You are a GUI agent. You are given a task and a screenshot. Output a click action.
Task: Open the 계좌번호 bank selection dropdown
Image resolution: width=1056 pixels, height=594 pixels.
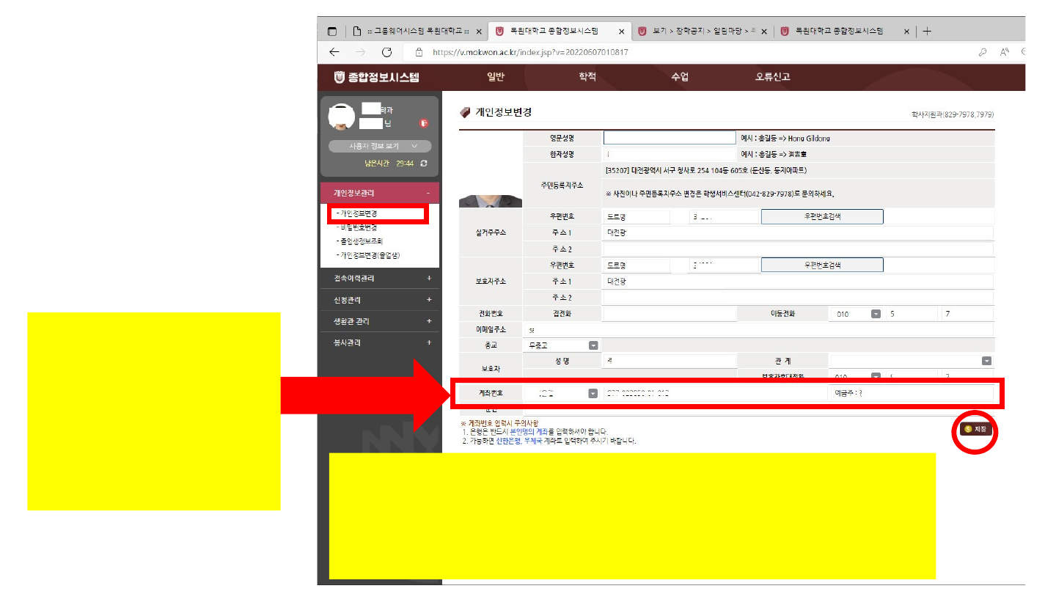coord(593,393)
